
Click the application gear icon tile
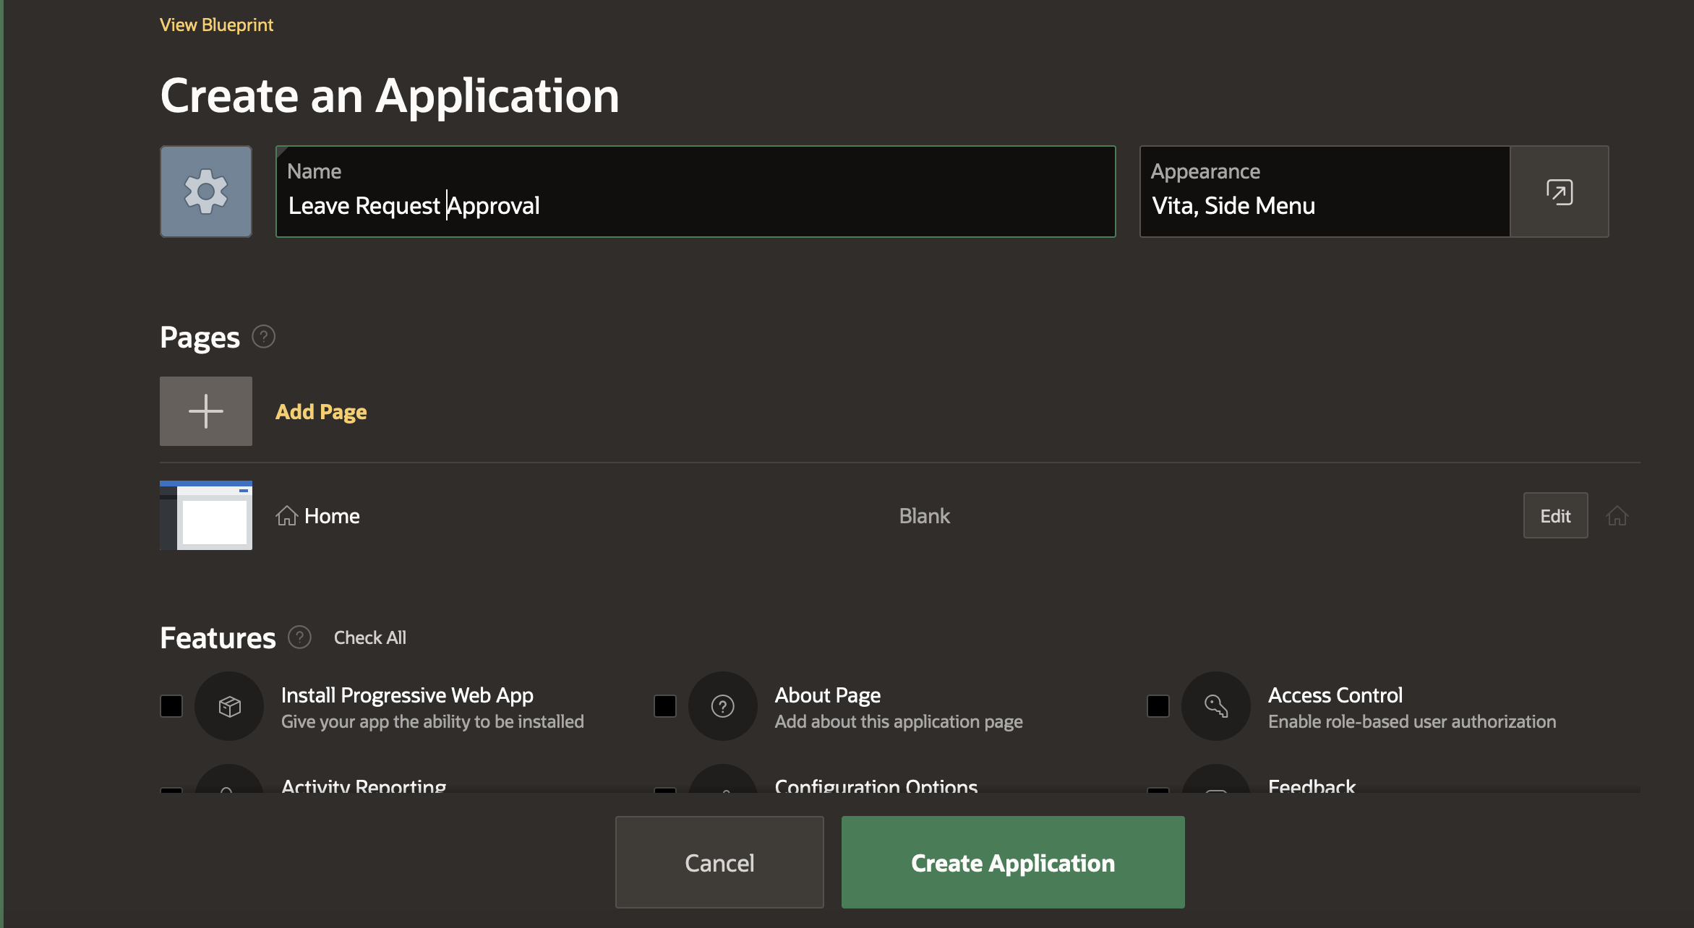coord(206,192)
